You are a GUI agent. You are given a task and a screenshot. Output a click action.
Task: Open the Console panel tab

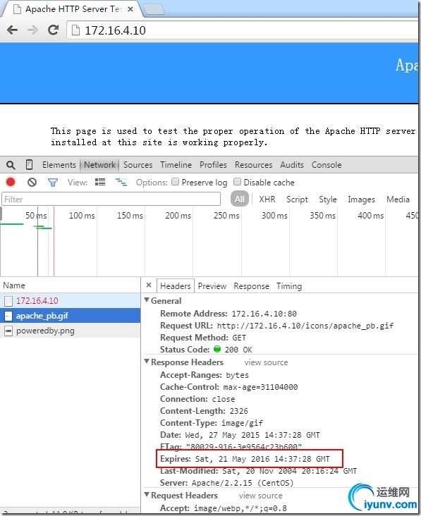coord(327,165)
